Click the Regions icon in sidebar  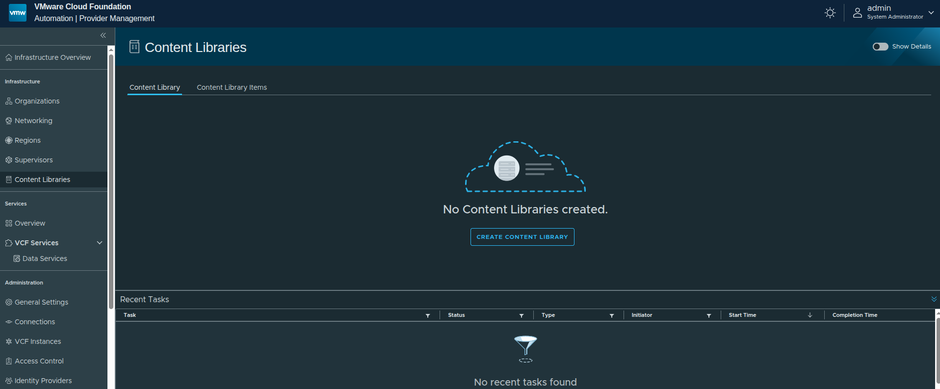8,140
